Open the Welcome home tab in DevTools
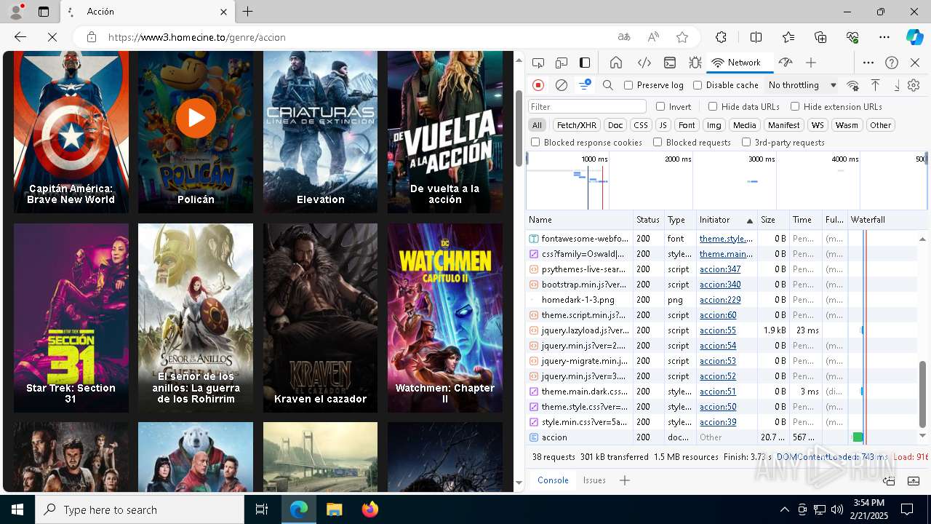 point(616,63)
